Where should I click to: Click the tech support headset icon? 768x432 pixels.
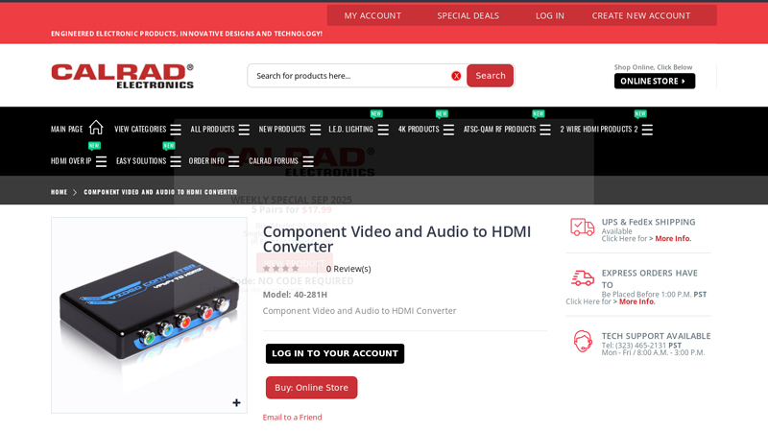point(583,342)
